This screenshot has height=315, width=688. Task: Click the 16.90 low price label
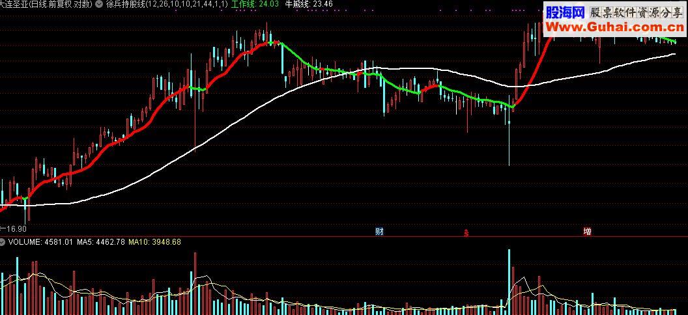click(16, 228)
